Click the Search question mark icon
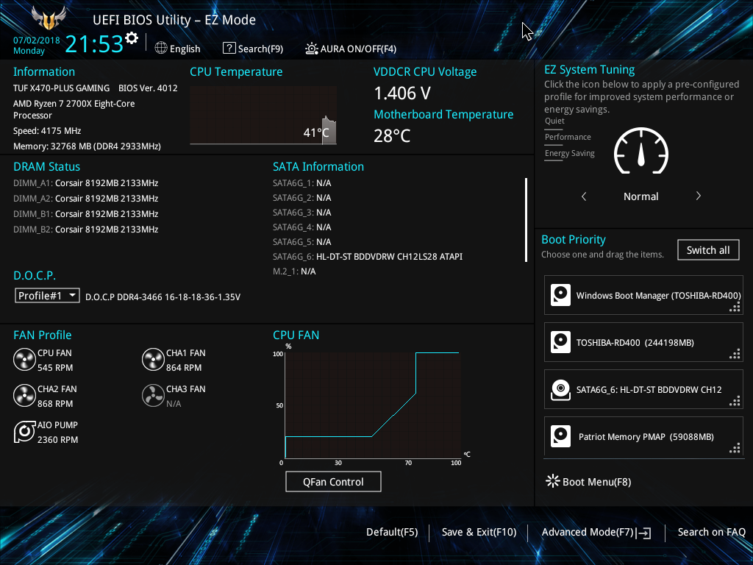 [229, 48]
